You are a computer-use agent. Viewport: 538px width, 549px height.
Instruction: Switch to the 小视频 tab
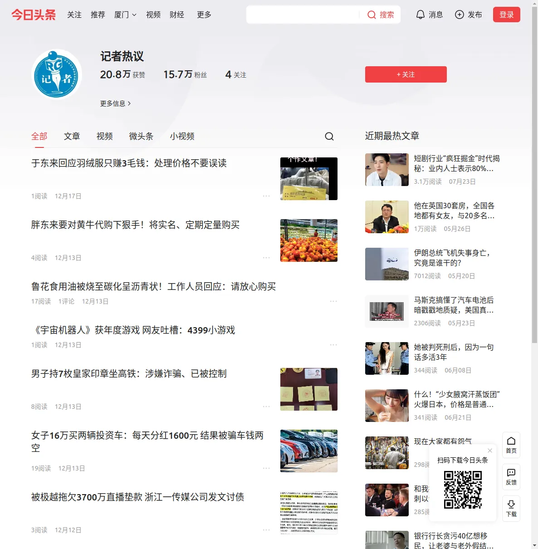pyautogui.click(x=182, y=136)
